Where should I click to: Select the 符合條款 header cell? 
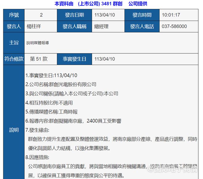click(x=14, y=59)
